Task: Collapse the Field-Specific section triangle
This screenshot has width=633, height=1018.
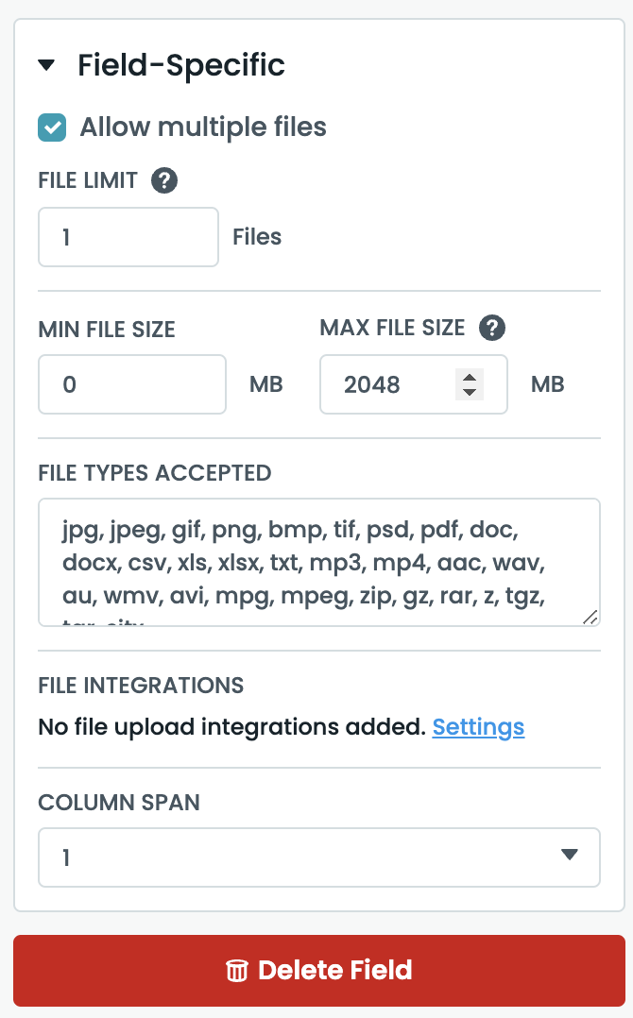Action: [46, 66]
